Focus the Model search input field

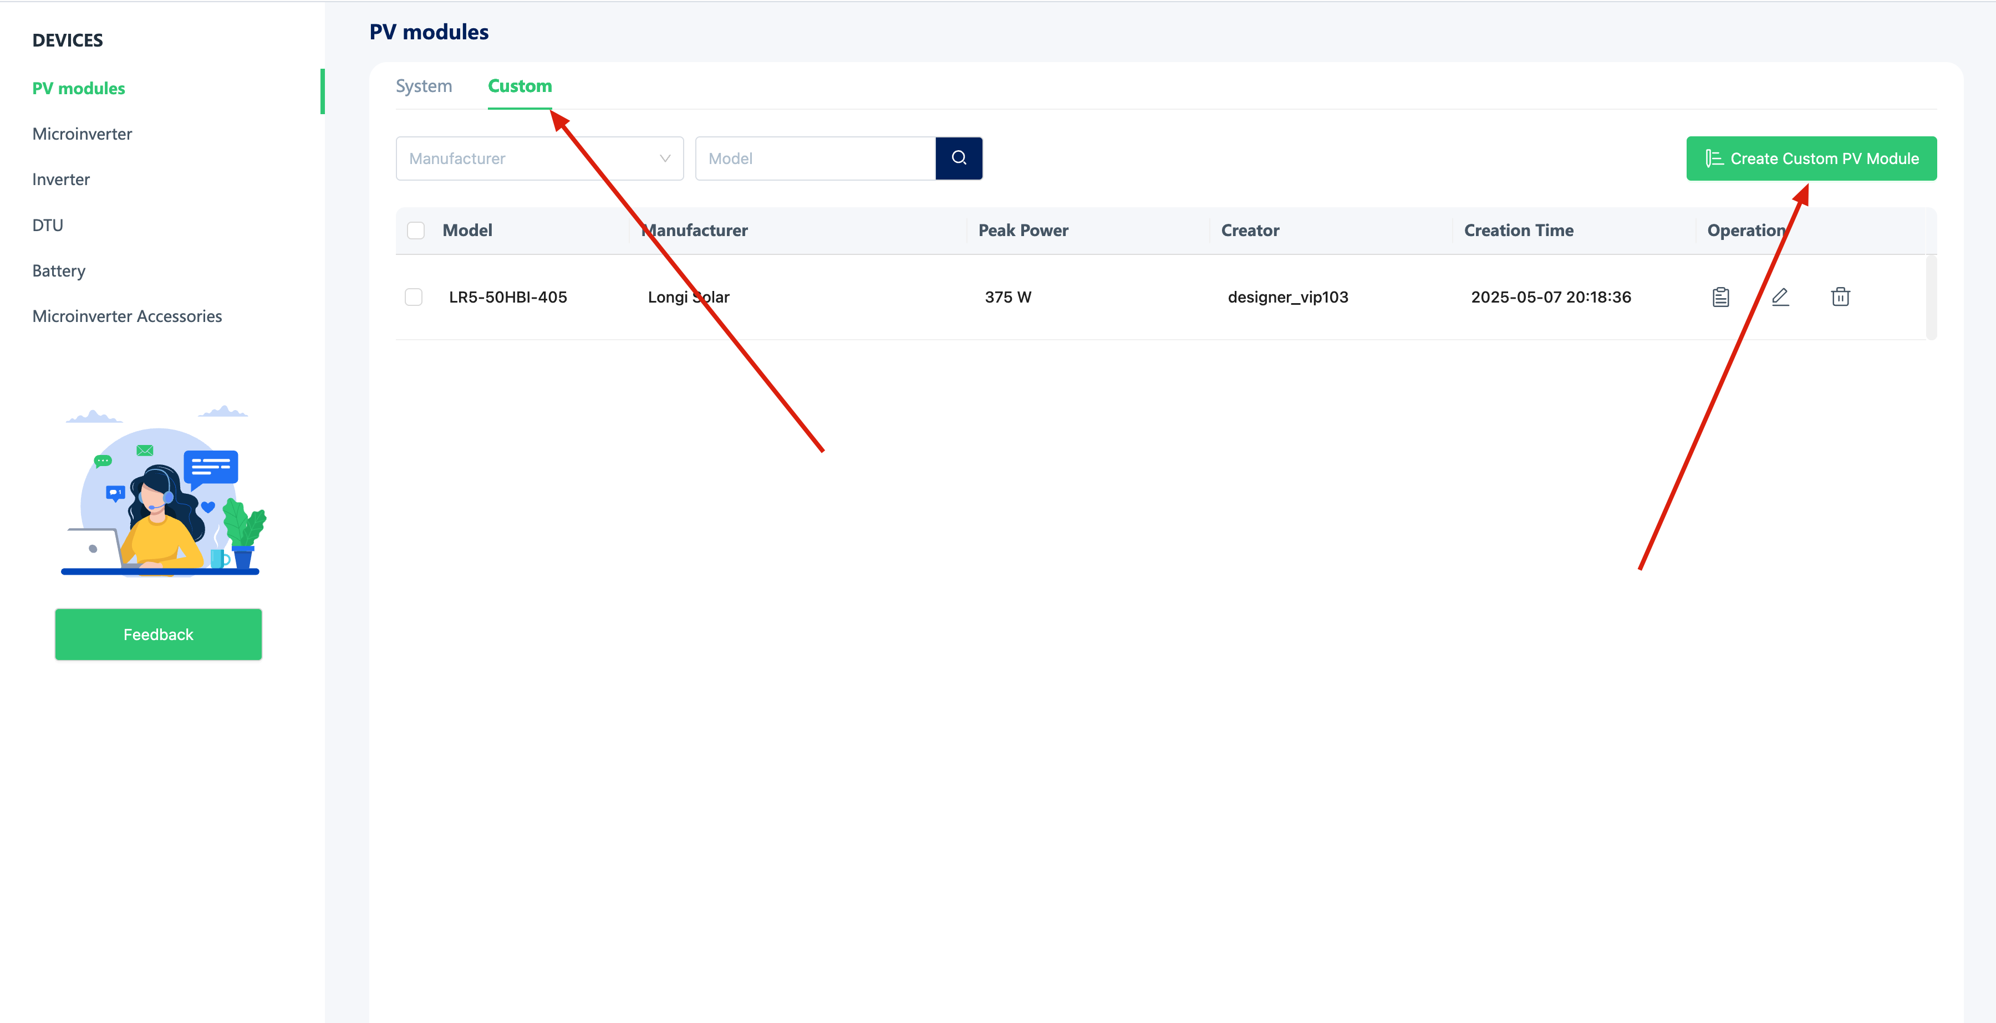tap(815, 158)
